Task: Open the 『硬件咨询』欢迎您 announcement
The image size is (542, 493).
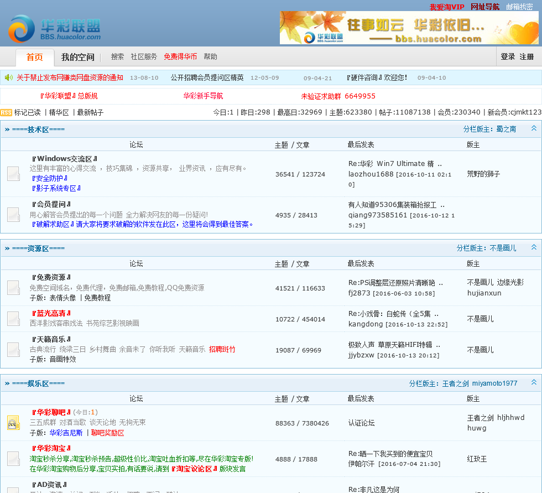Action: tap(377, 77)
